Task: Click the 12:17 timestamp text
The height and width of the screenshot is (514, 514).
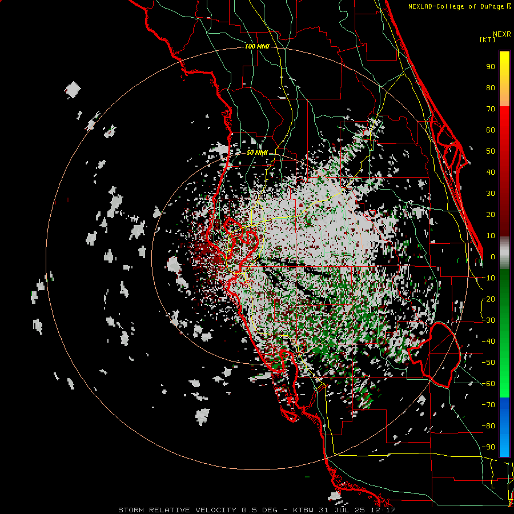Action: 384,510
